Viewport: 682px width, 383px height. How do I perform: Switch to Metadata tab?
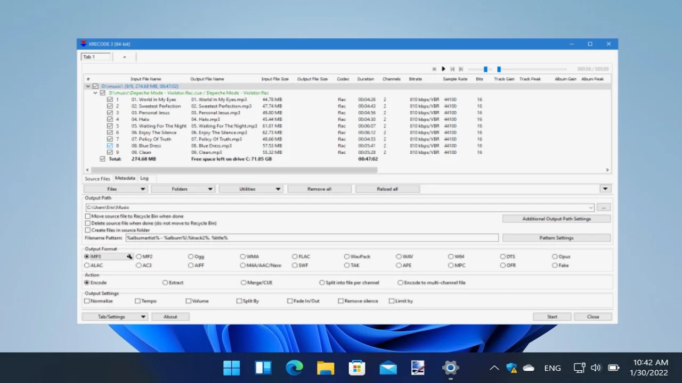125,178
